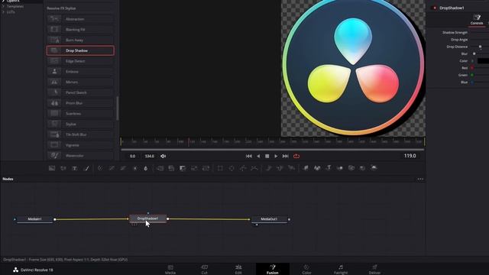Add a Hue Curves node from toolbar
489x275 pixels.
[x=123, y=168]
